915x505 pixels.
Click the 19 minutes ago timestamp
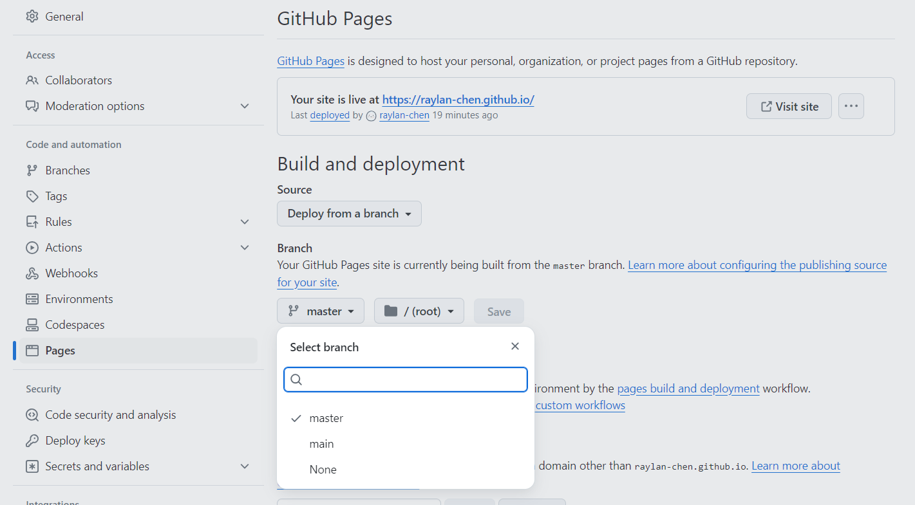(x=465, y=116)
